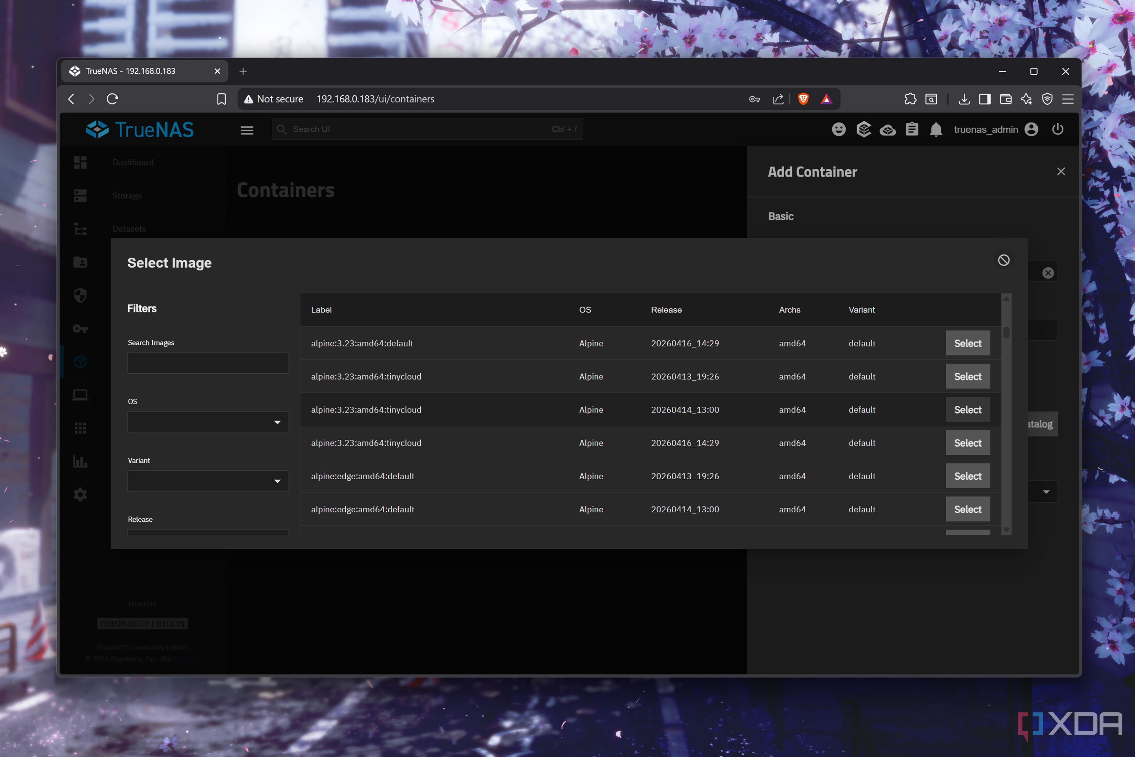This screenshot has width=1135, height=757.
Task: Click the Reporting chart sidebar icon
Action: click(x=80, y=461)
